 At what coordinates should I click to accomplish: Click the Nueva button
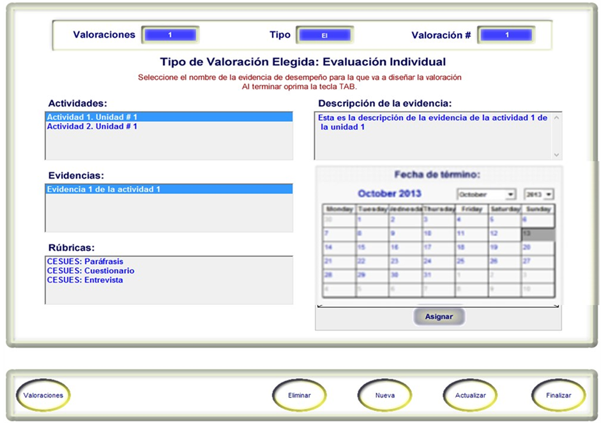coord(384,395)
